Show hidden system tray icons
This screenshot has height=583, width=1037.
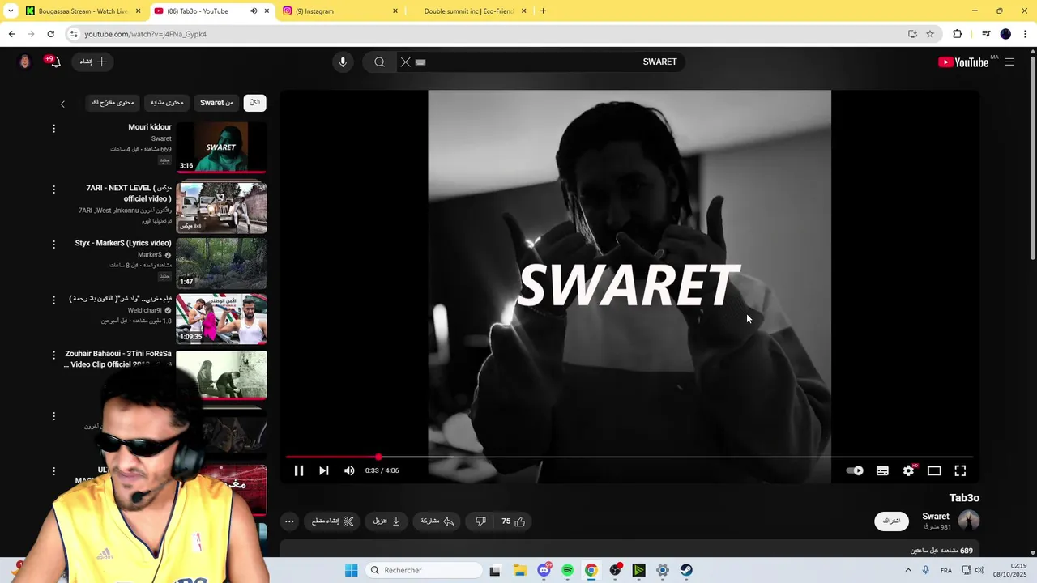(907, 570)
